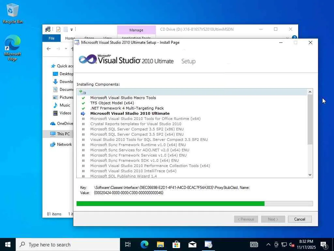
Task: Click Recycle Bin desktop icon
Action: [13, 13]
